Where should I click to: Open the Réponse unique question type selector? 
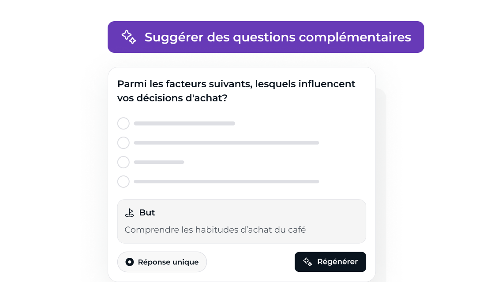[162, 262]
